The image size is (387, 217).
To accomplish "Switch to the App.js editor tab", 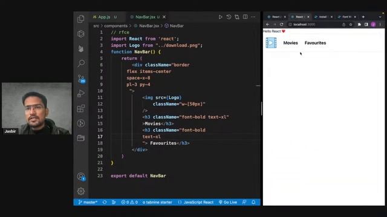I will coord(104,17).
